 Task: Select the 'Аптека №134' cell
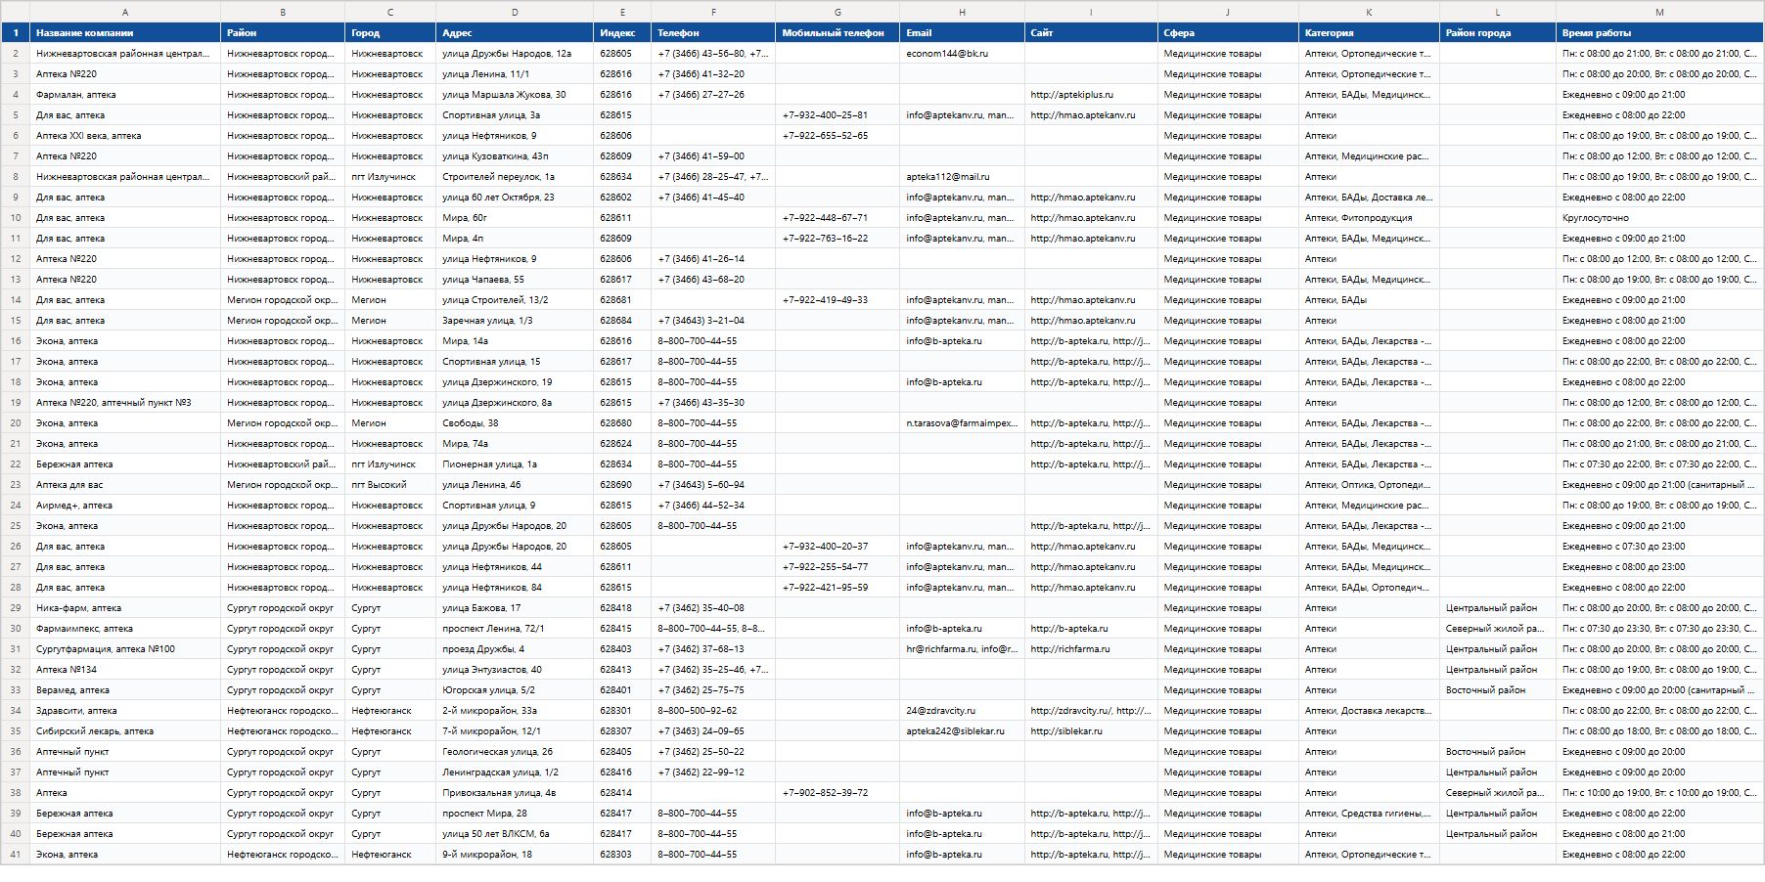point(125,670)
